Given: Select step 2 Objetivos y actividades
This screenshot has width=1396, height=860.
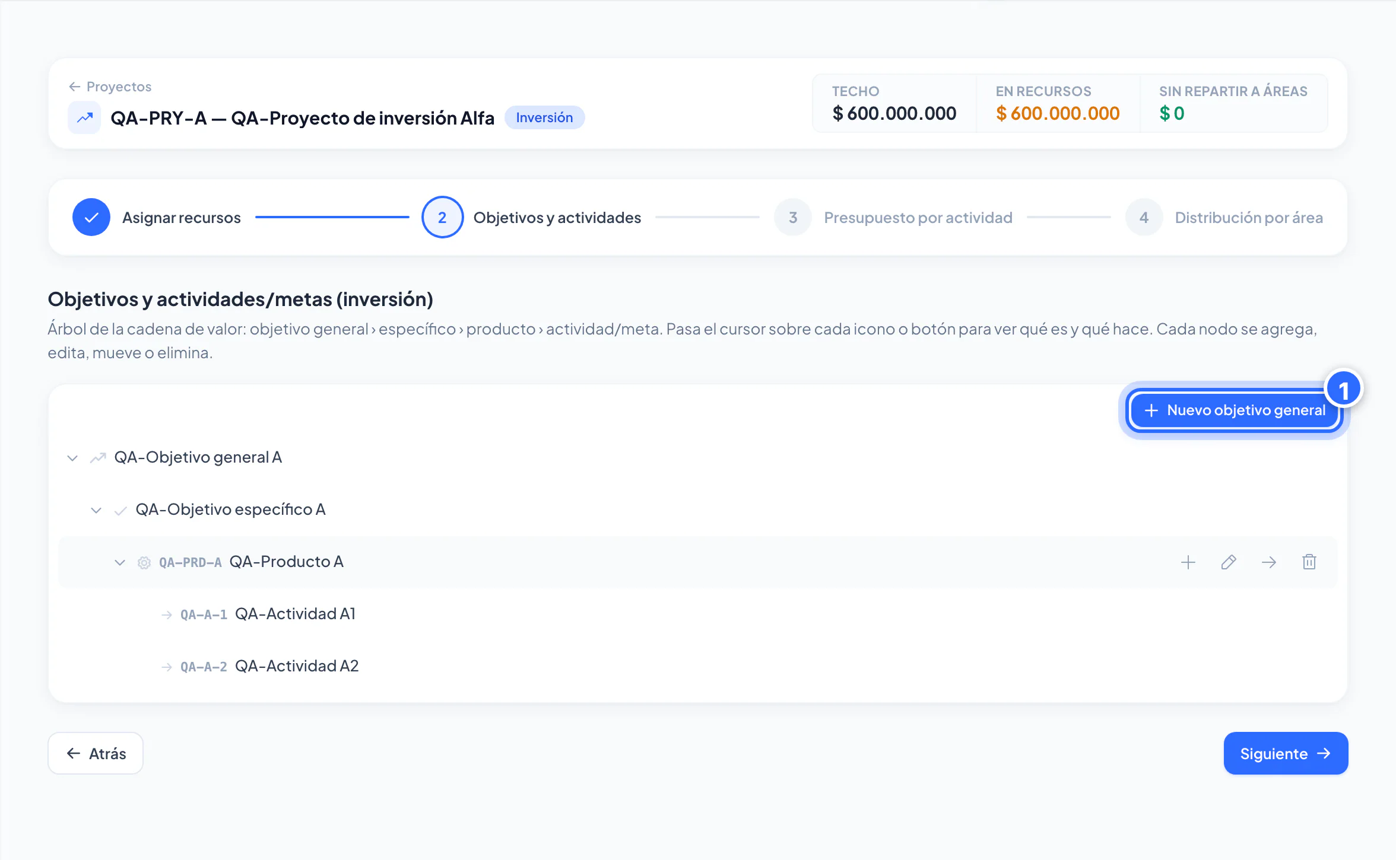Looking at the screenshot, I should pyautogui.click(x=532, y=217).
